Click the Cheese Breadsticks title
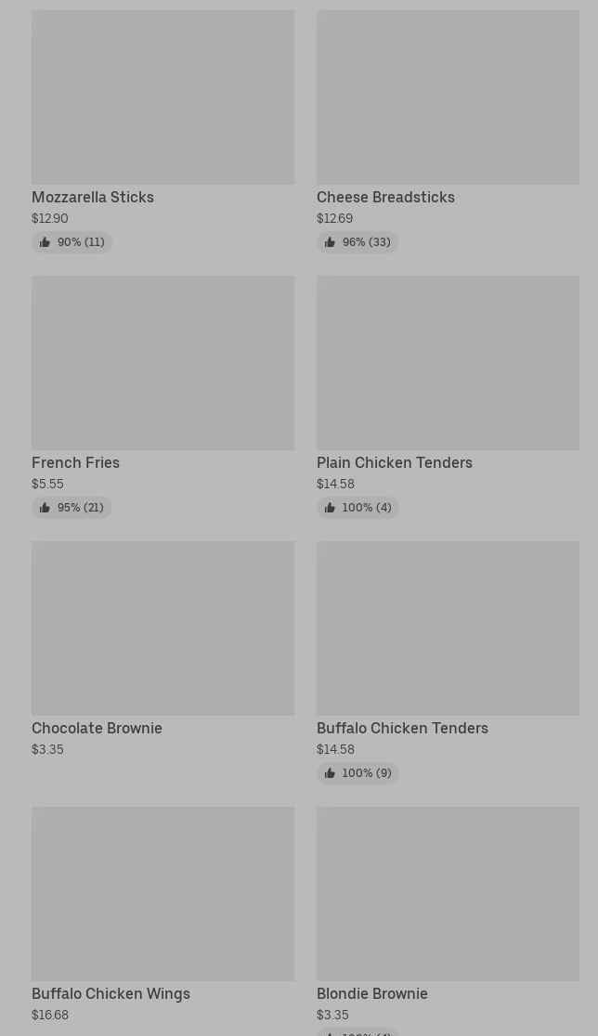Viewport: 598px width, 1036px height. coord(386,198)
